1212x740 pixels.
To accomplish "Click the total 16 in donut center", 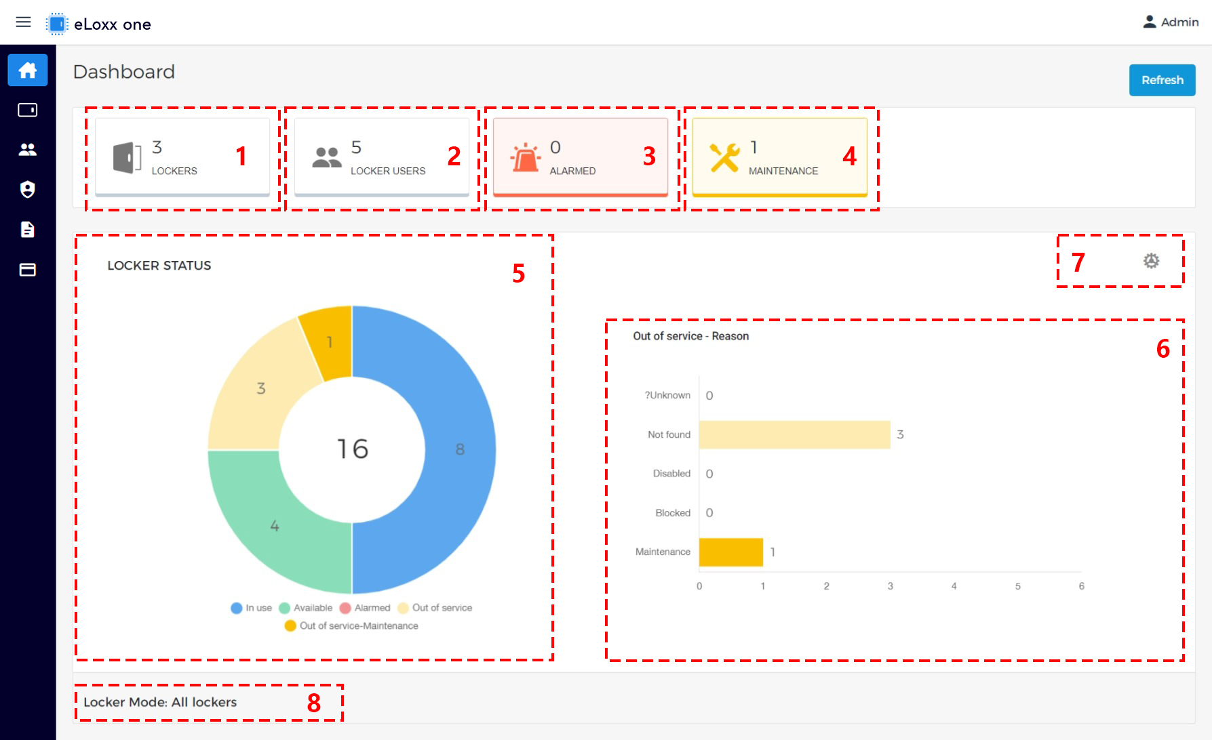I will 352,449.
